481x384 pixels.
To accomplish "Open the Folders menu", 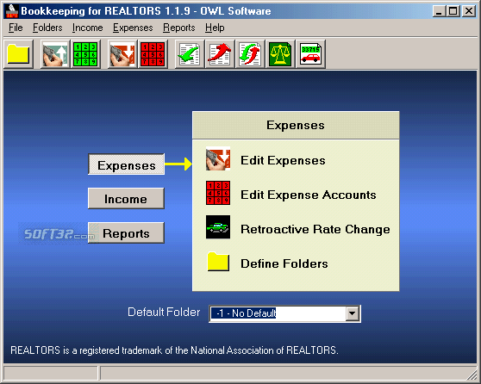I will [47, 28].
